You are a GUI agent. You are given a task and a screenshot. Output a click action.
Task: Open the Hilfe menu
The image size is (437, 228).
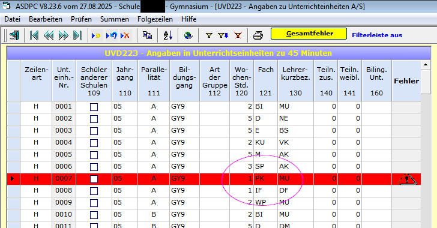[x=188, y=19]
